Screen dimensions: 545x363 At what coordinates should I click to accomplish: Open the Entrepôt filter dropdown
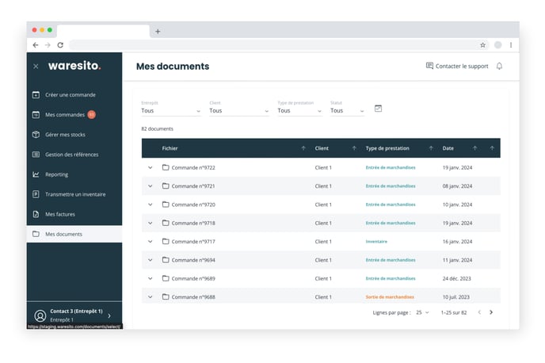click(x=170, y=111)
